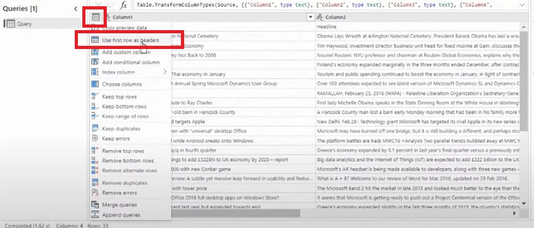This screenshot has height=228, width=534.
Task: Click the Keep range of rows icon
Action: point(95,116)
